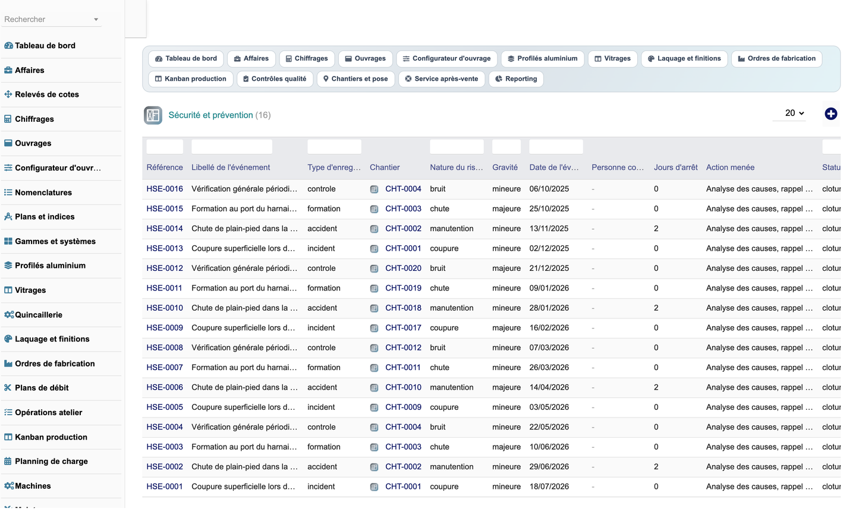The height and width of the screenshot is (531, 859).
Task: Sort by Chantier column header
Action: pyautogui.click(x=385, y=167)
